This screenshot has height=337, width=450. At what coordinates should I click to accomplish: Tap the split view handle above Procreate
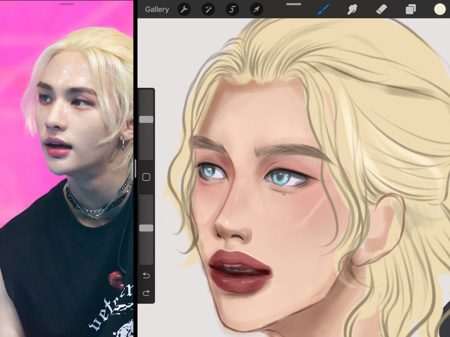(294, 4)
